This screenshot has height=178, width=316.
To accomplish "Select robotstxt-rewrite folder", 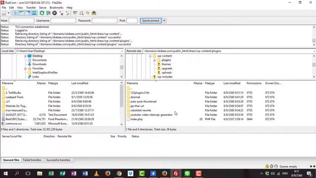I will [x=141, y=110].
